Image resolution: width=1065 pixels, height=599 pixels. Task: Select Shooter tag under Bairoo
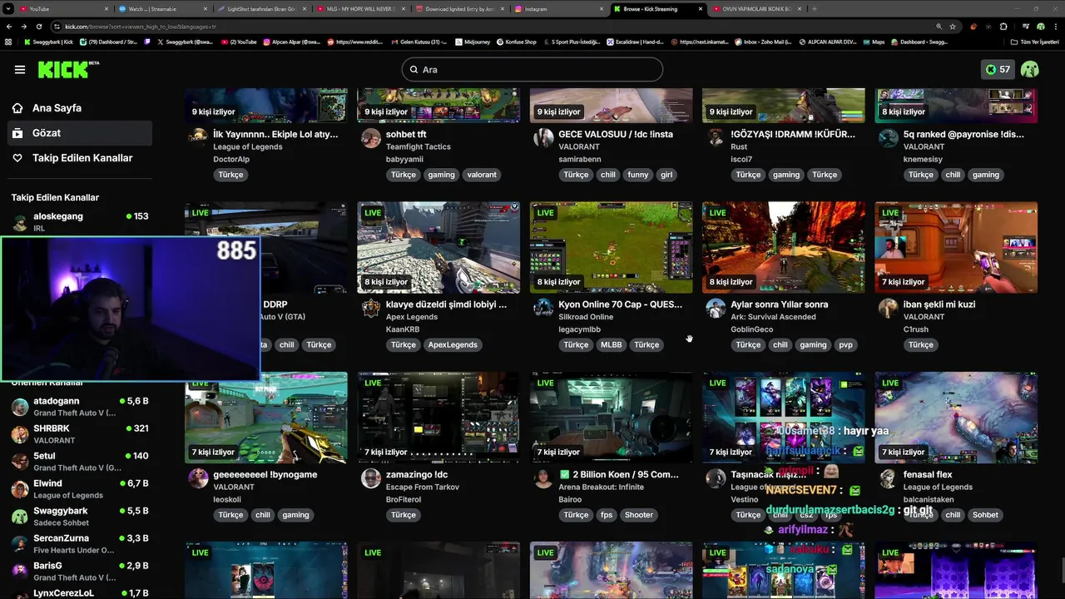tap(639, 515)
